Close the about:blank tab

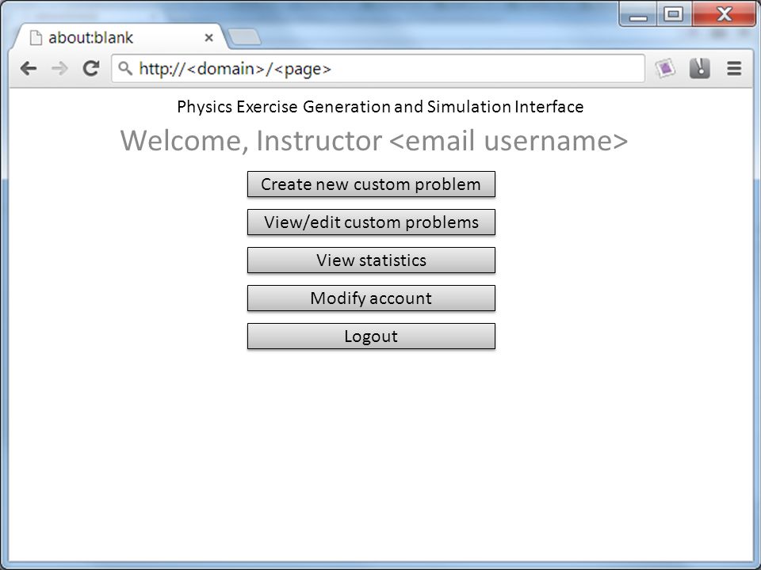coord(208,38)
